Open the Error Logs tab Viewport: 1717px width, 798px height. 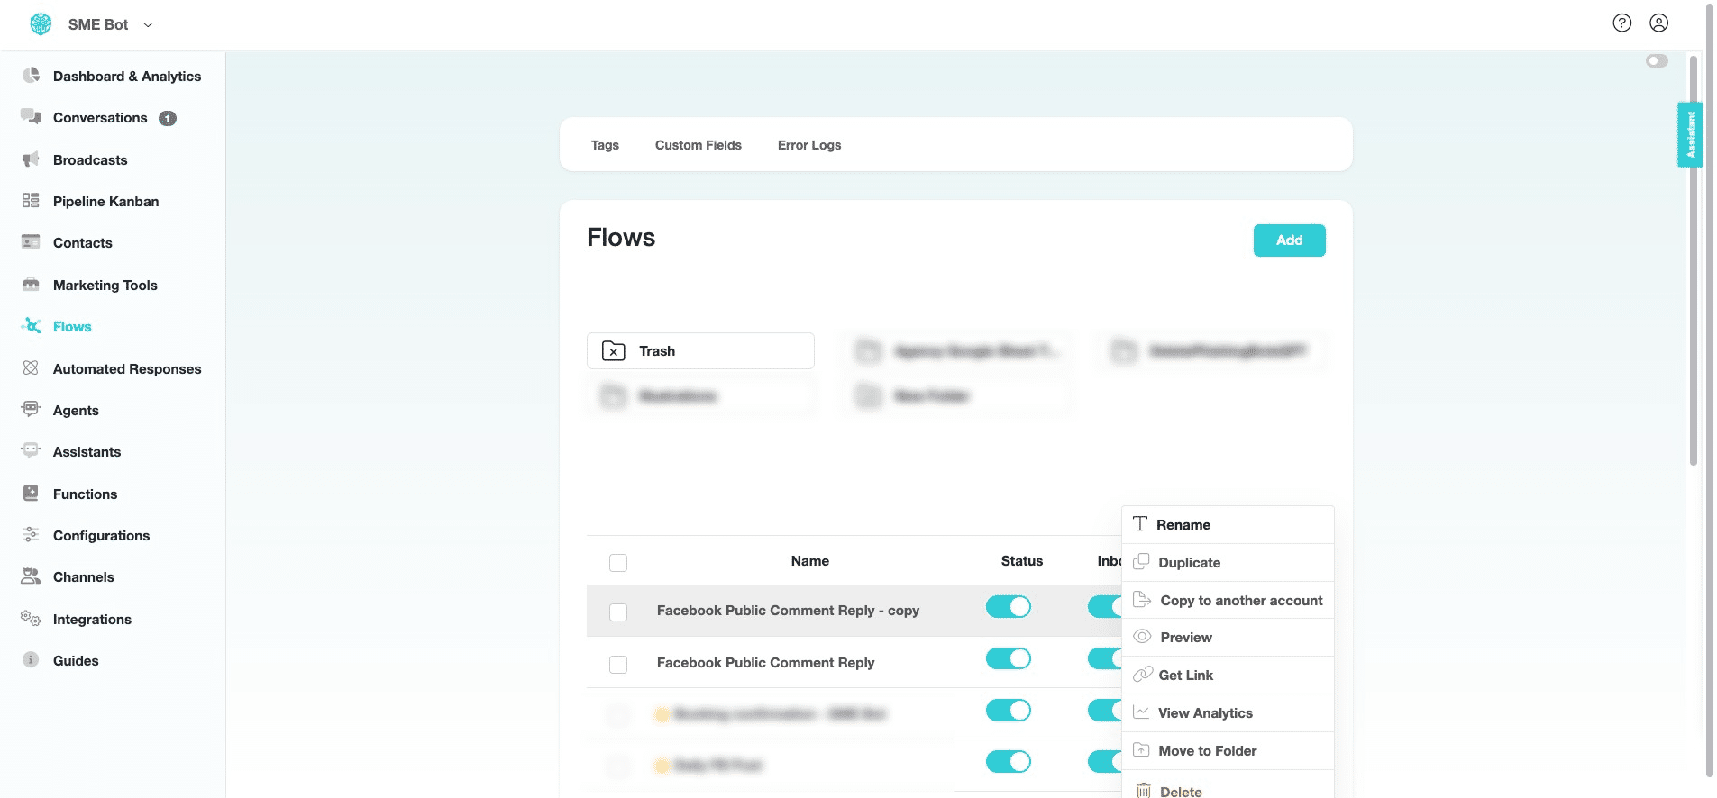pos(809,145)
